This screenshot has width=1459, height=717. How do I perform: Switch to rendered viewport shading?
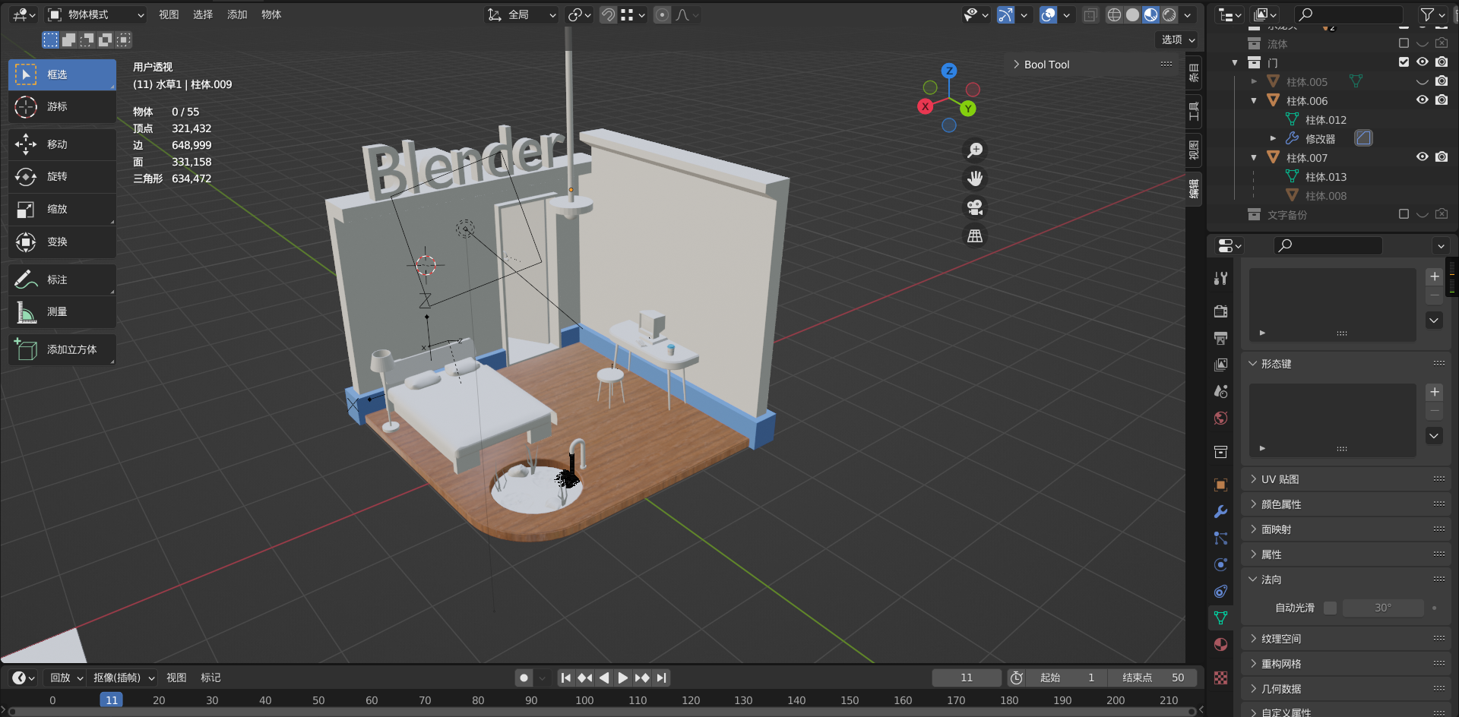coord(1169,14)
